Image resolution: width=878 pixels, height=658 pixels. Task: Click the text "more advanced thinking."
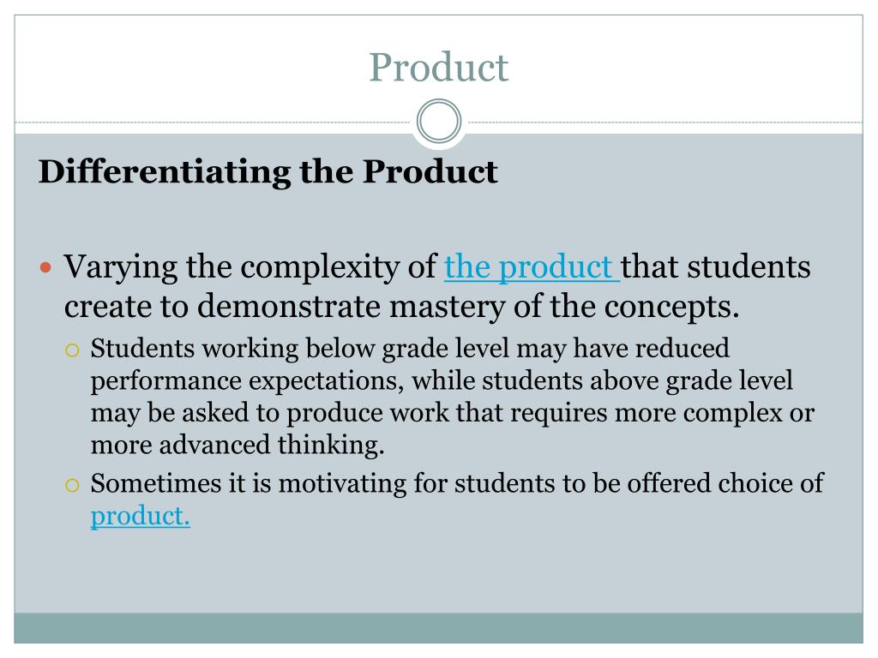(238, 445)
